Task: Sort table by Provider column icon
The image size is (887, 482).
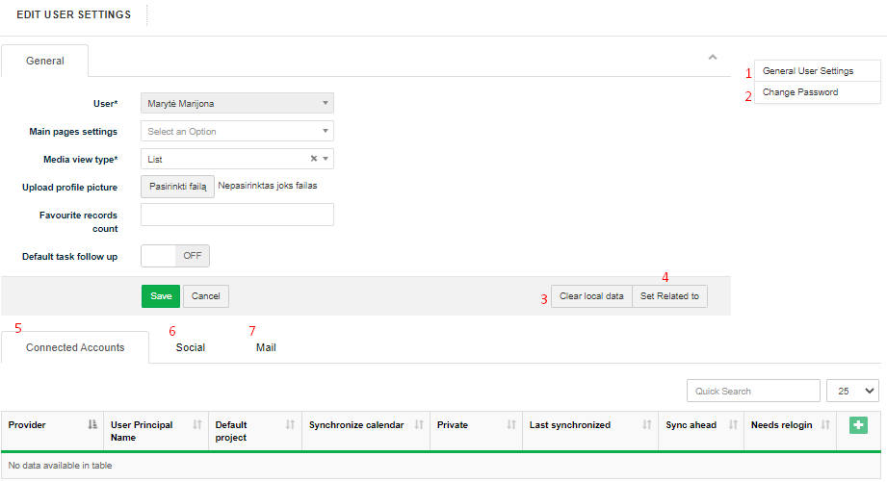Action: pyautogui.click(x=92, y=425)
